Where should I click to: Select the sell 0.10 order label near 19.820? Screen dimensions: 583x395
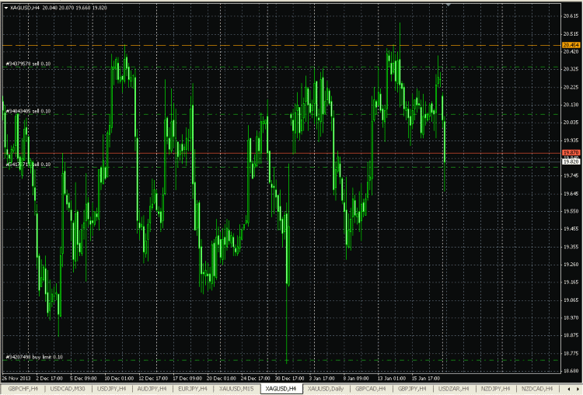click(x=28, y=164)
